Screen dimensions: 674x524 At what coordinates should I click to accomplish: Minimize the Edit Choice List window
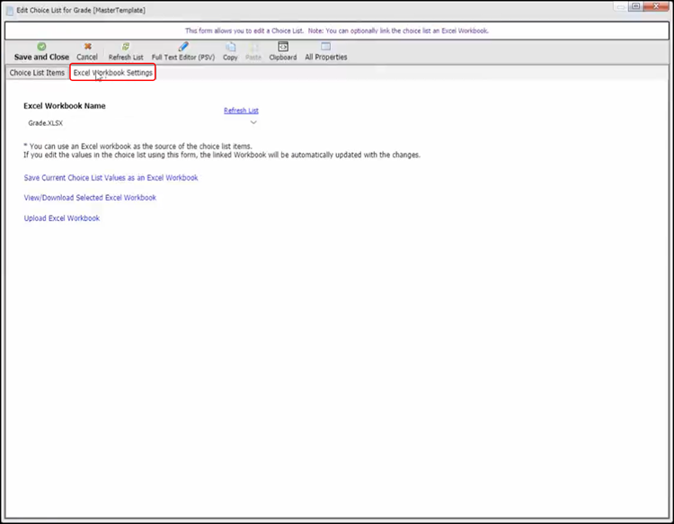618,6
